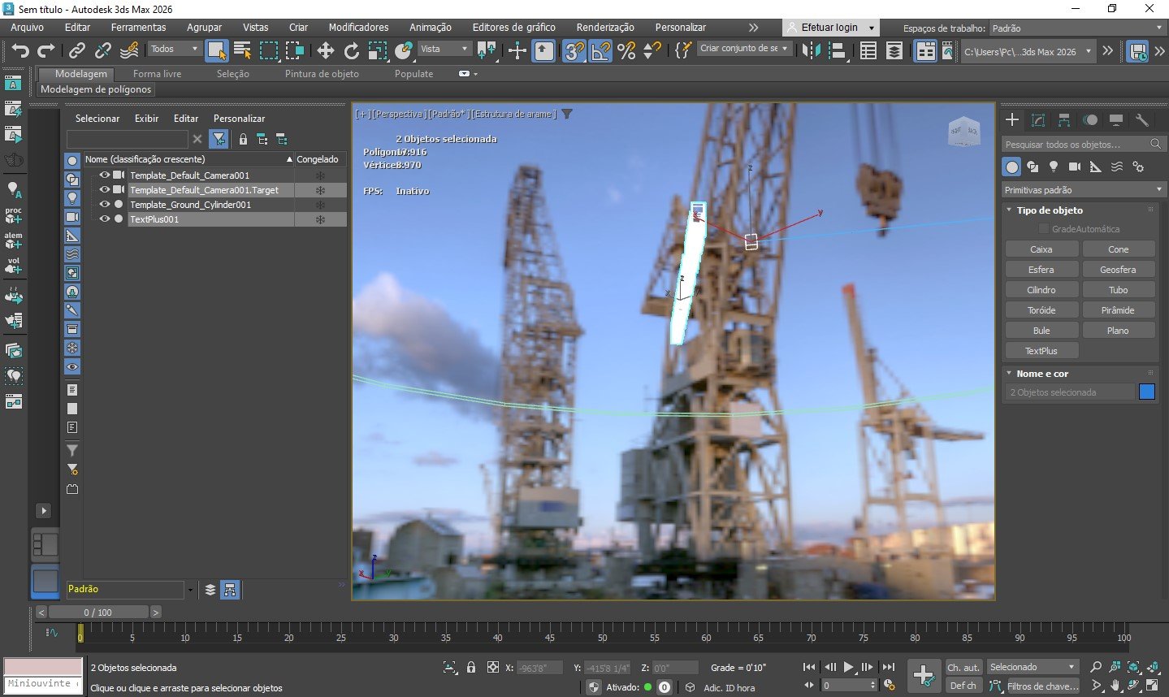Toggle the Percent Snap button
This screenshot has height=697, width=1169.
coord(626,50)
